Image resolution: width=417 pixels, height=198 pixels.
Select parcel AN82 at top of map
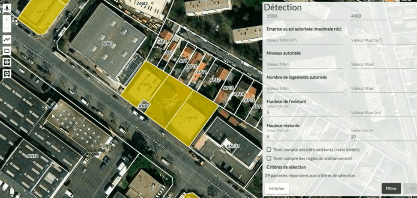[142, 4]
